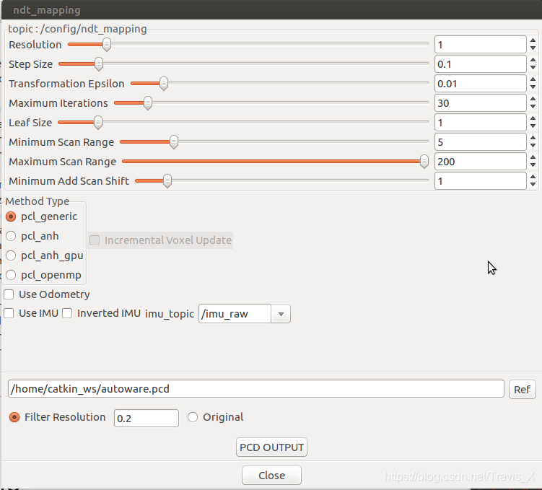Decrease Step Size with down arrow
The height and width of the screenshot is (490, 542).
(533, 67)
